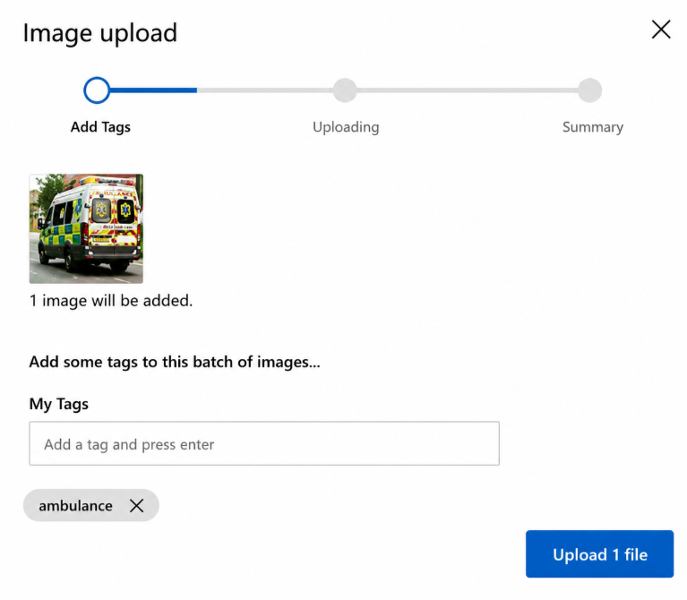This screenshot has width=687, height=600.
Task: Focus the My Tags input field
Action: 264,443
